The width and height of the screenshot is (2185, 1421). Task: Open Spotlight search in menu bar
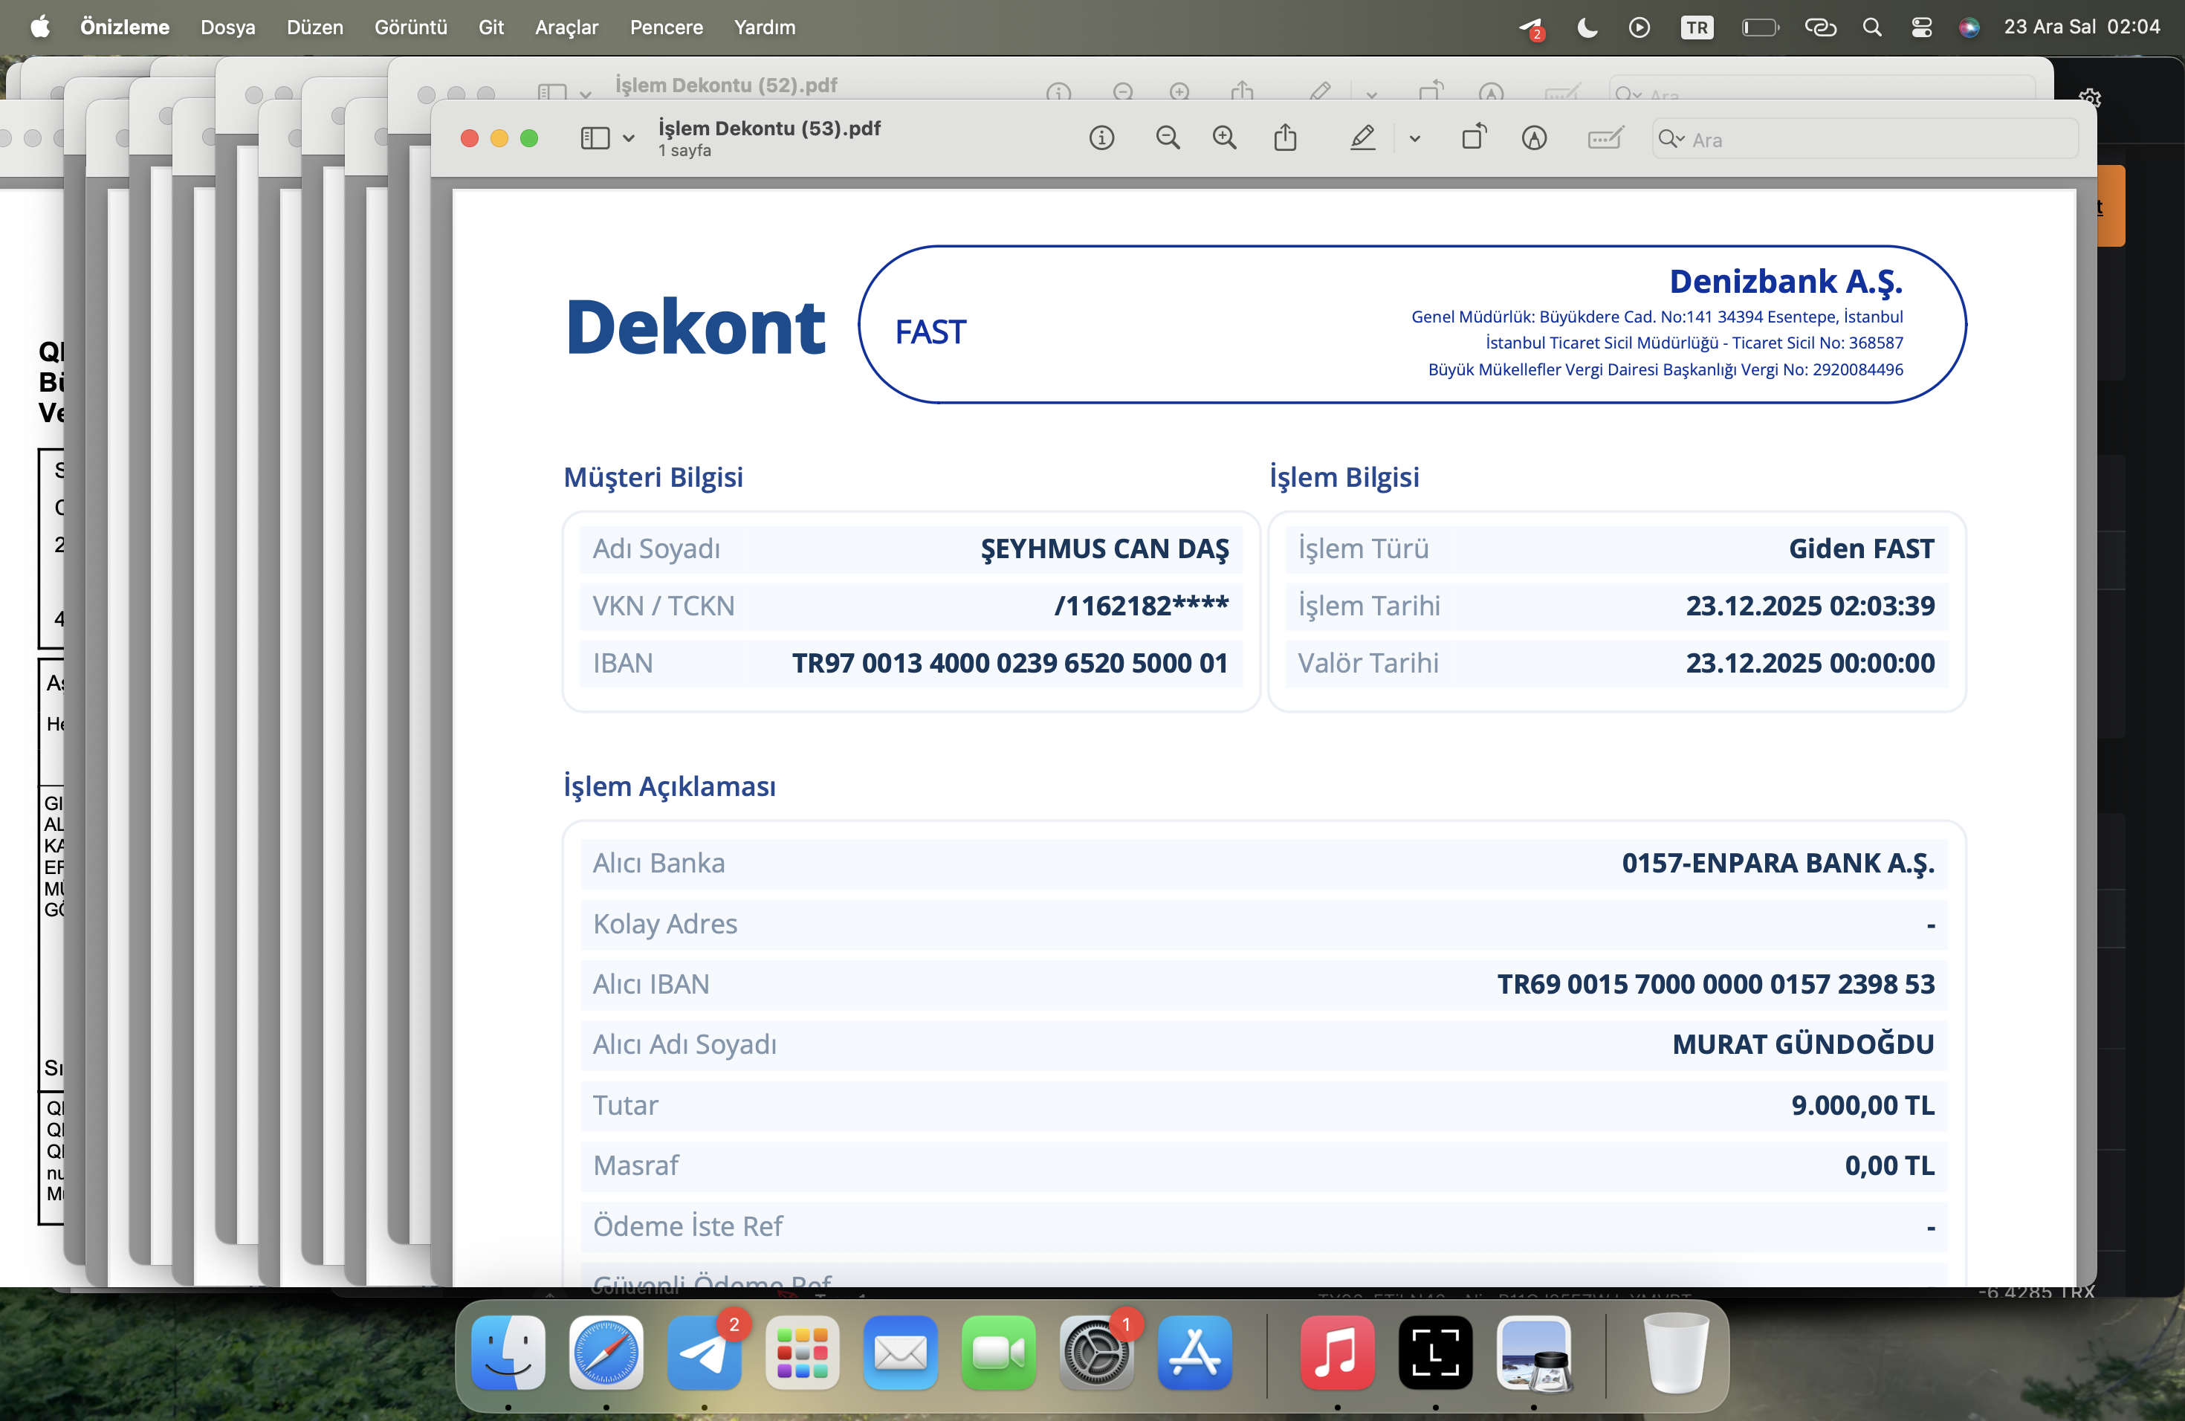click(x=1872, y=27)
